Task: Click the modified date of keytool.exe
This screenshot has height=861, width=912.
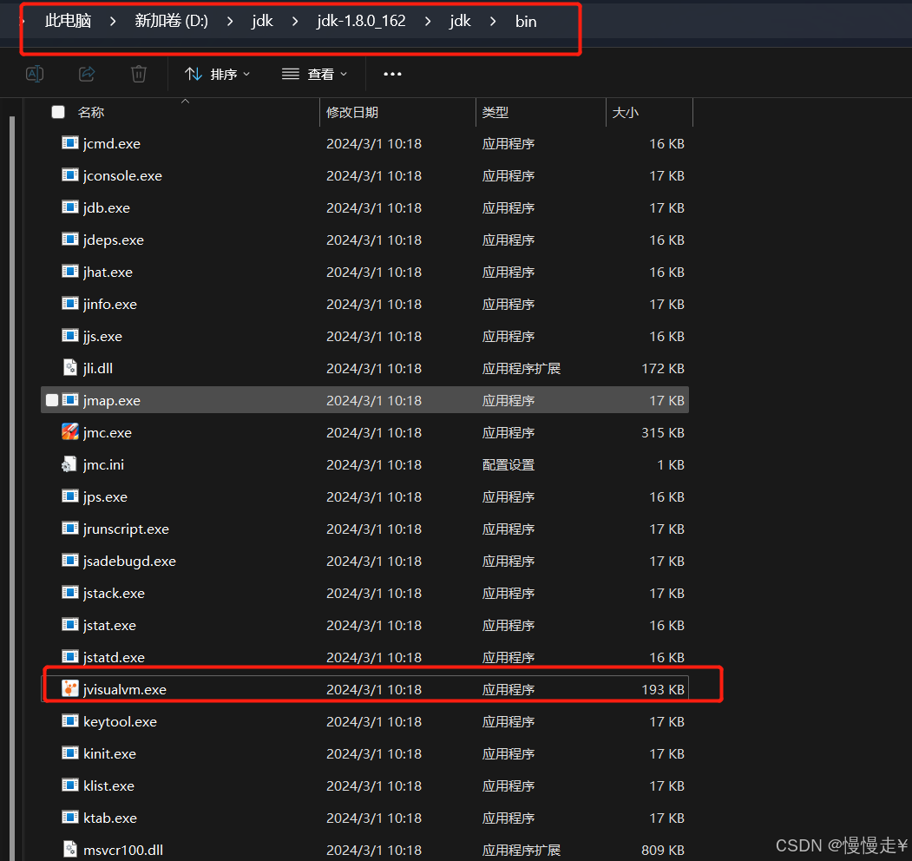Action: (374, 721)
